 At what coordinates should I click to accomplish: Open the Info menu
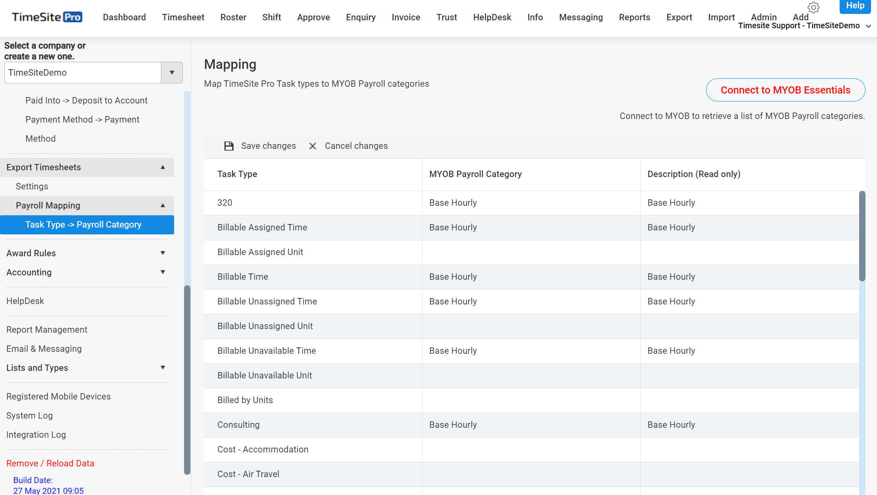point(535,17)
